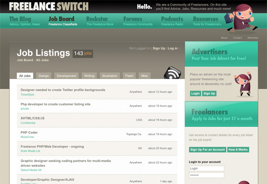Click the password input field
The image size is (267, 184).
[206, 175]
